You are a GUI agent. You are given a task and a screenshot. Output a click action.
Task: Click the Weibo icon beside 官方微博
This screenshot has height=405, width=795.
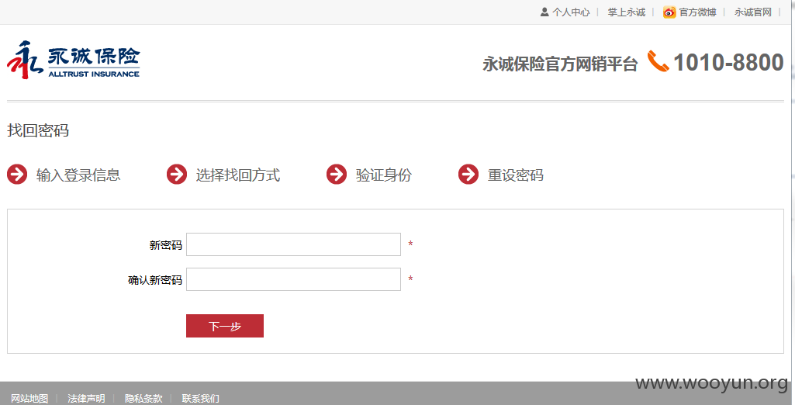(669, 12)
